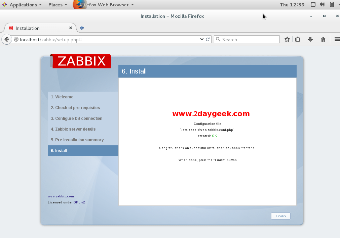Go to the Firefox Home icon
340x238 pixels.
coord(323,39)
